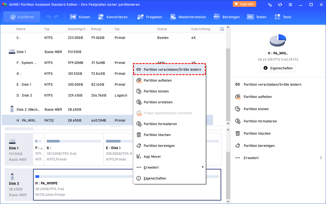Click the redo arrow in toolbar

[x=56, y=17]
